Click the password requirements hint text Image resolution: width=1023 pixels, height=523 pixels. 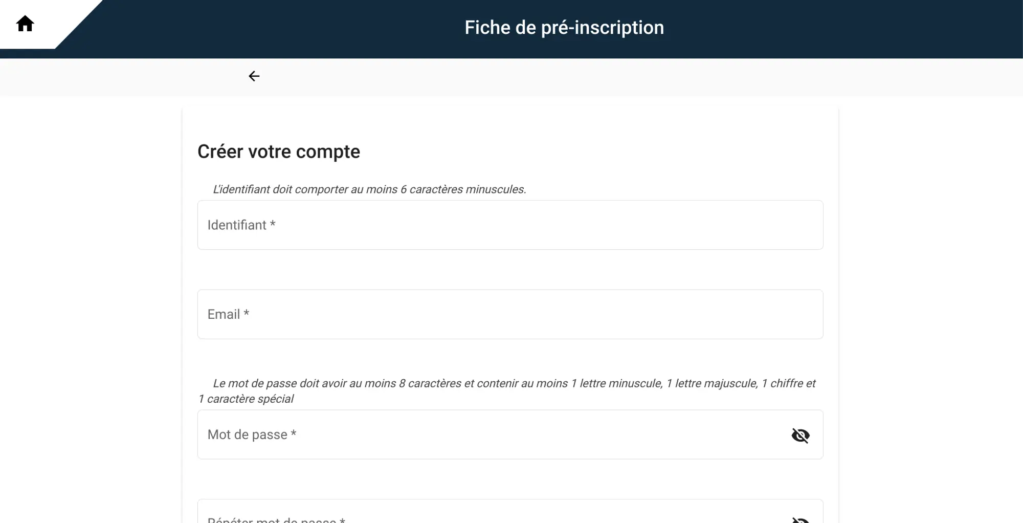pos(514,383)
